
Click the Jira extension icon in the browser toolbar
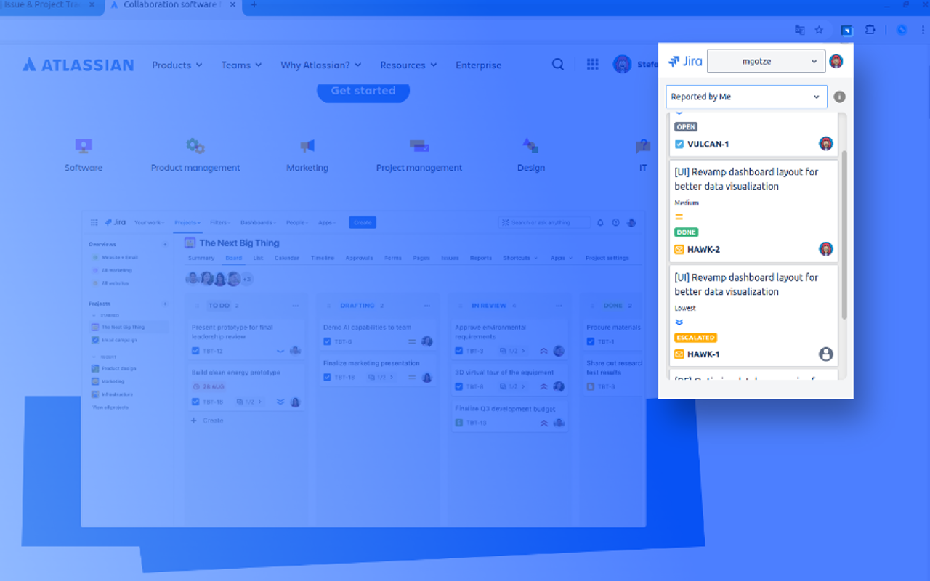[x=846, y=30]
